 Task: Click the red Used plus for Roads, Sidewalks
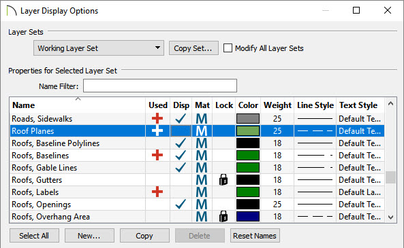157,118
